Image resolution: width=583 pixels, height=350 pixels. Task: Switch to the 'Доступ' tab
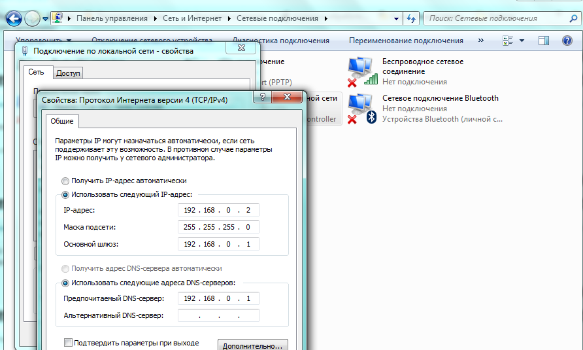[x=68, y=73]
